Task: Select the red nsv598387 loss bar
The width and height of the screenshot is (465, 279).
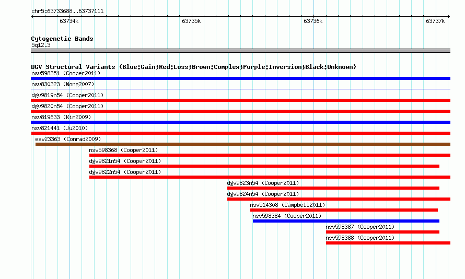Action: (382, 232)
